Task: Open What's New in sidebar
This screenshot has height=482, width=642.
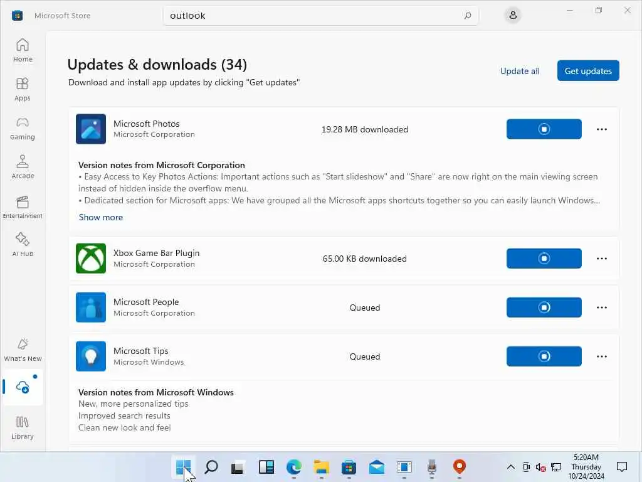Action: (23, 350)
